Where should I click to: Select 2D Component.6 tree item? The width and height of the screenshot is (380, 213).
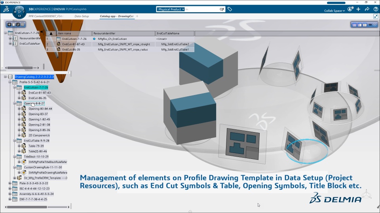click(x=39, y=135)
